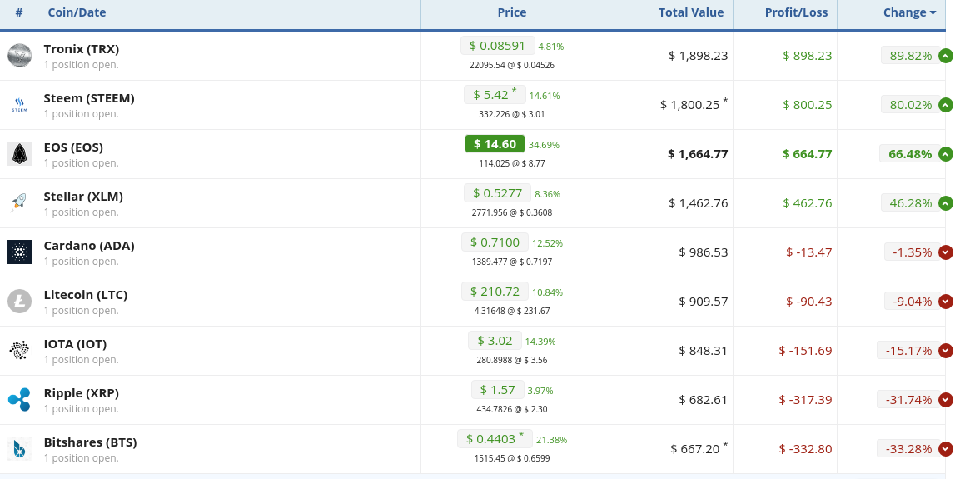Expand Cardano red down arrow beside -1.35%

tap(945, 252)
